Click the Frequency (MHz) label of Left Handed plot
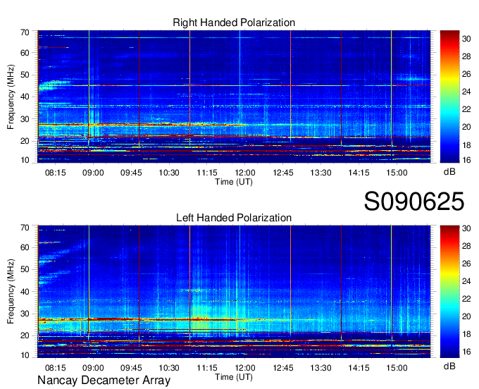Screen dimensions: 479x389 (11, 292)
